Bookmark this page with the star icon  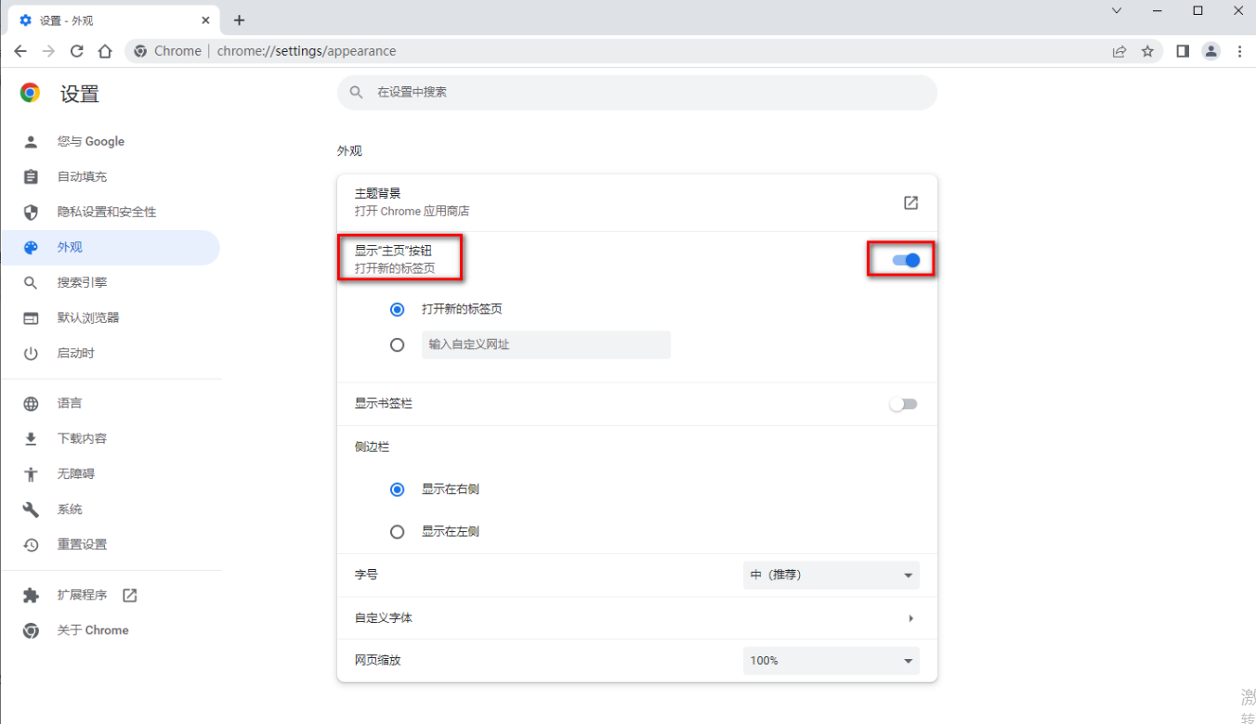pos(1147,51)
